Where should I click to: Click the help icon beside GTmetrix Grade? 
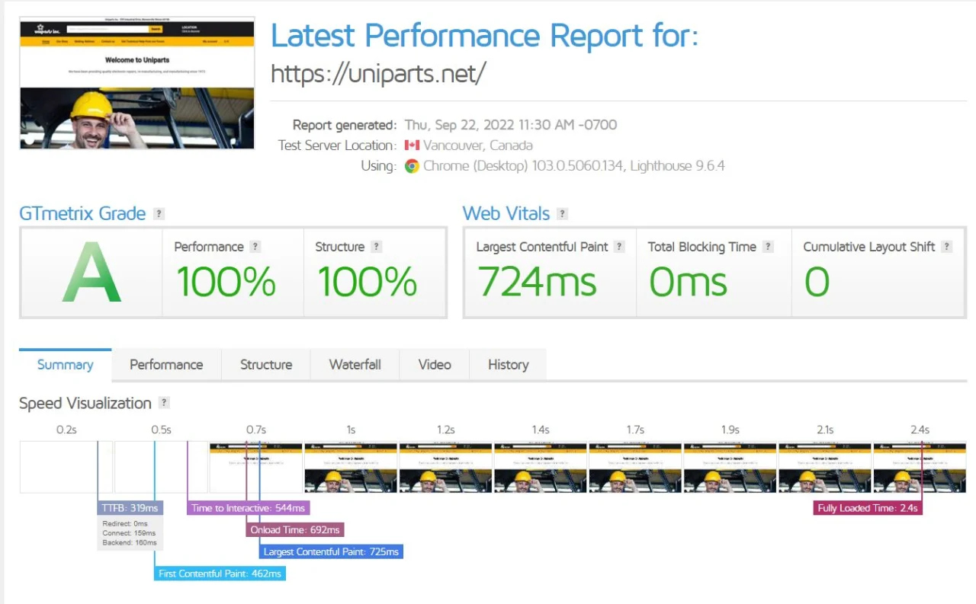(159, 214)
